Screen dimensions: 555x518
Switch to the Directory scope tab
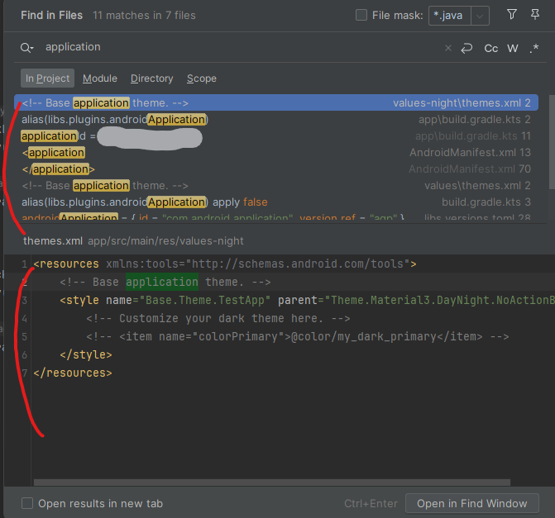[152, 78]
